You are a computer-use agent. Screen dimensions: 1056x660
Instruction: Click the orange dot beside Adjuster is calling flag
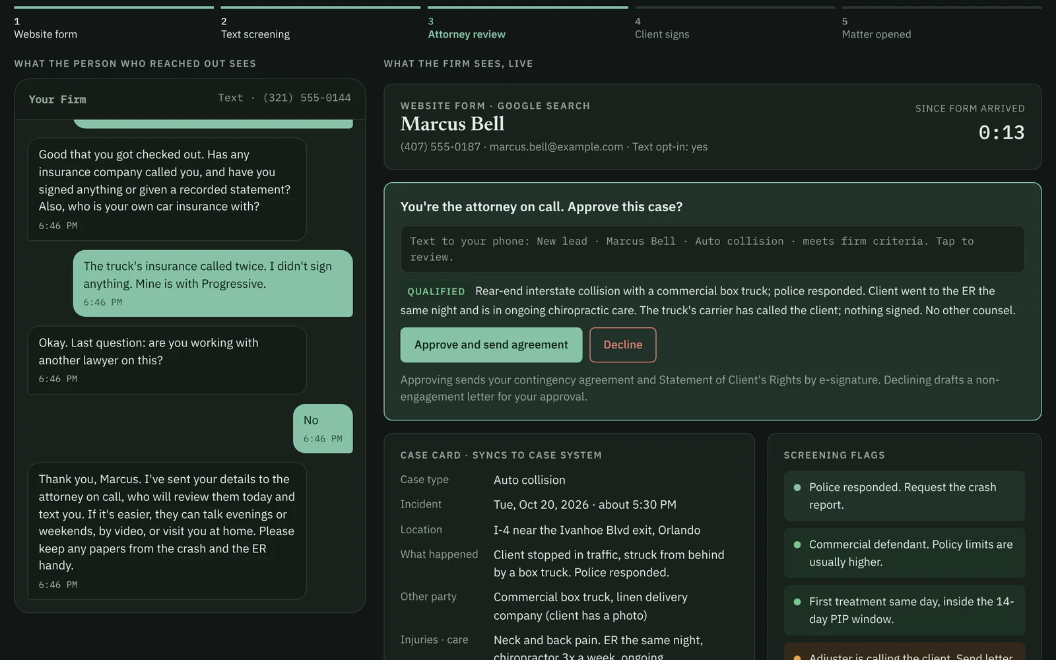point(797,657)
